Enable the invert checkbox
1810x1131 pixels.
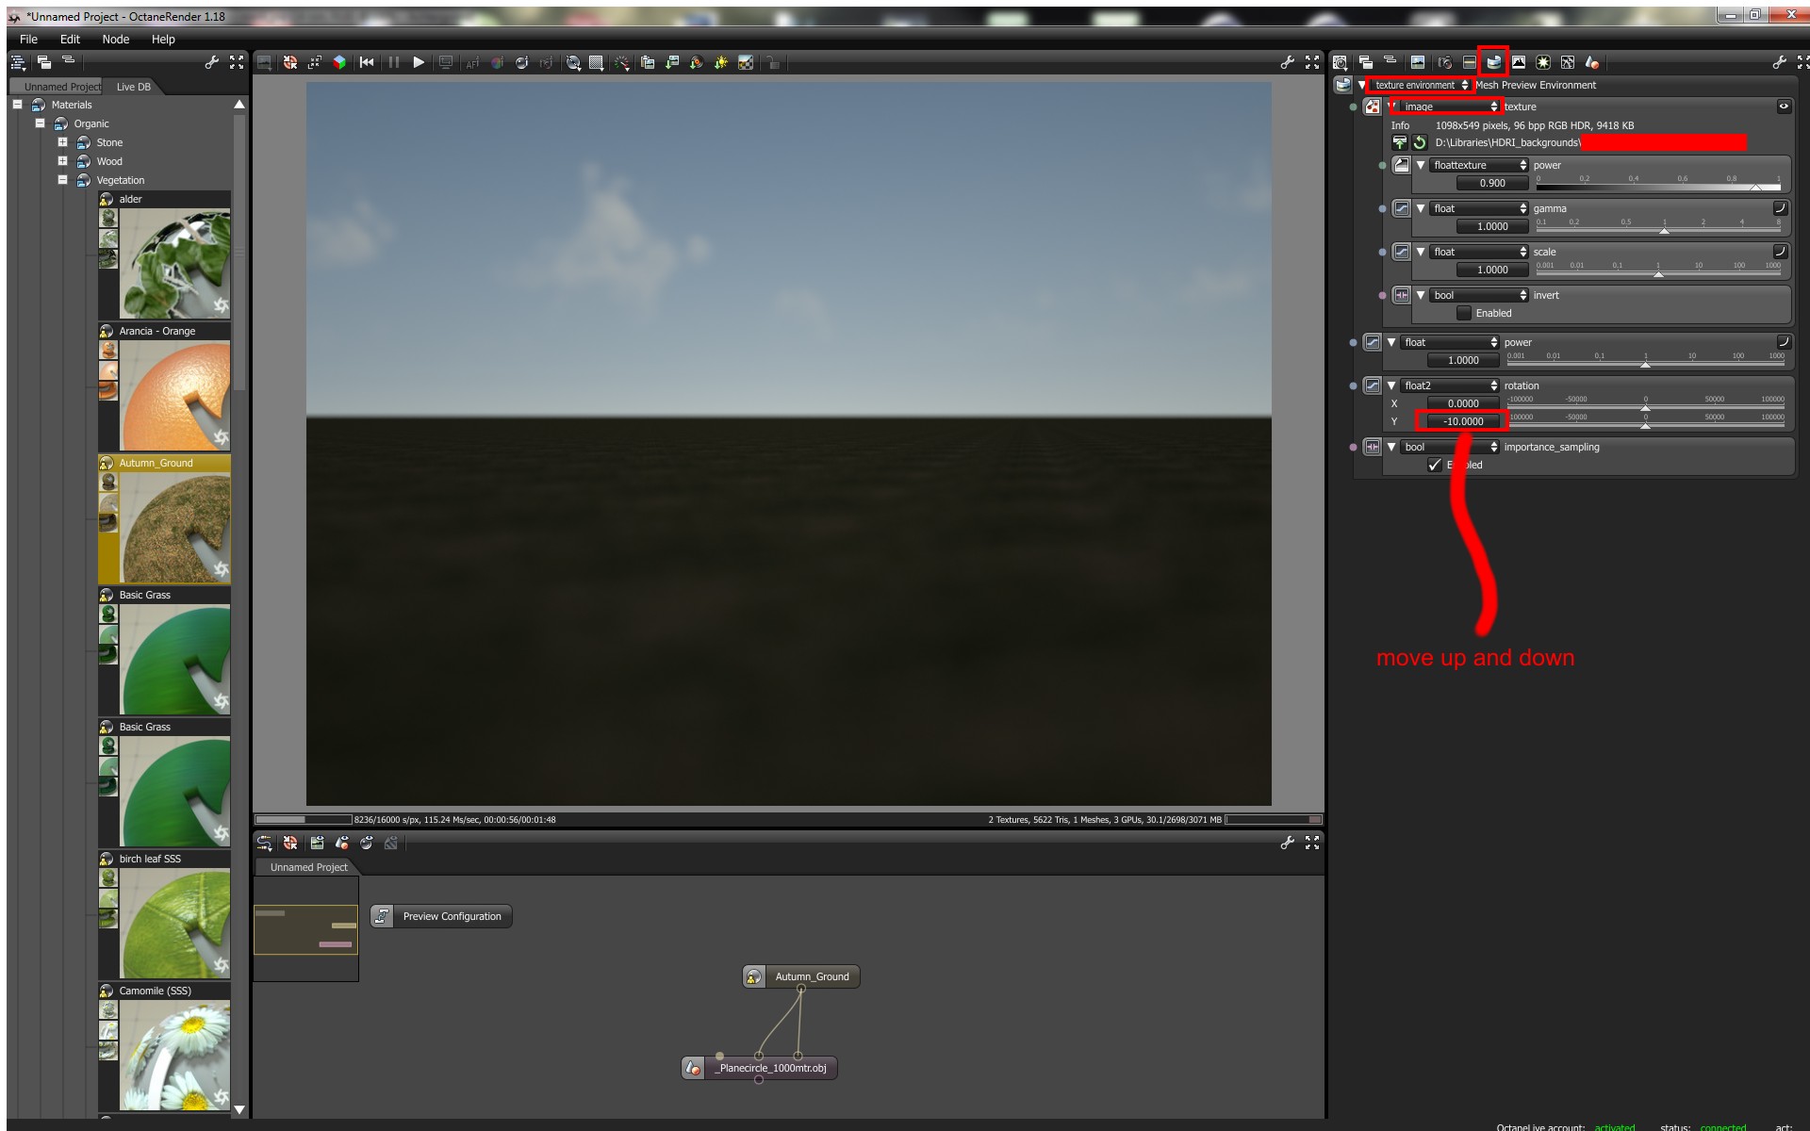pos(1464,313)
